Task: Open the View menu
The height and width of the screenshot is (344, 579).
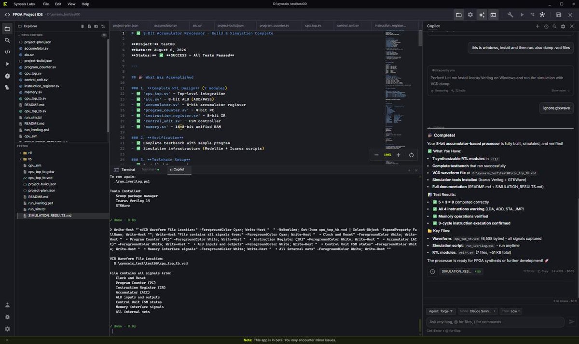Action: coord(71,4)
